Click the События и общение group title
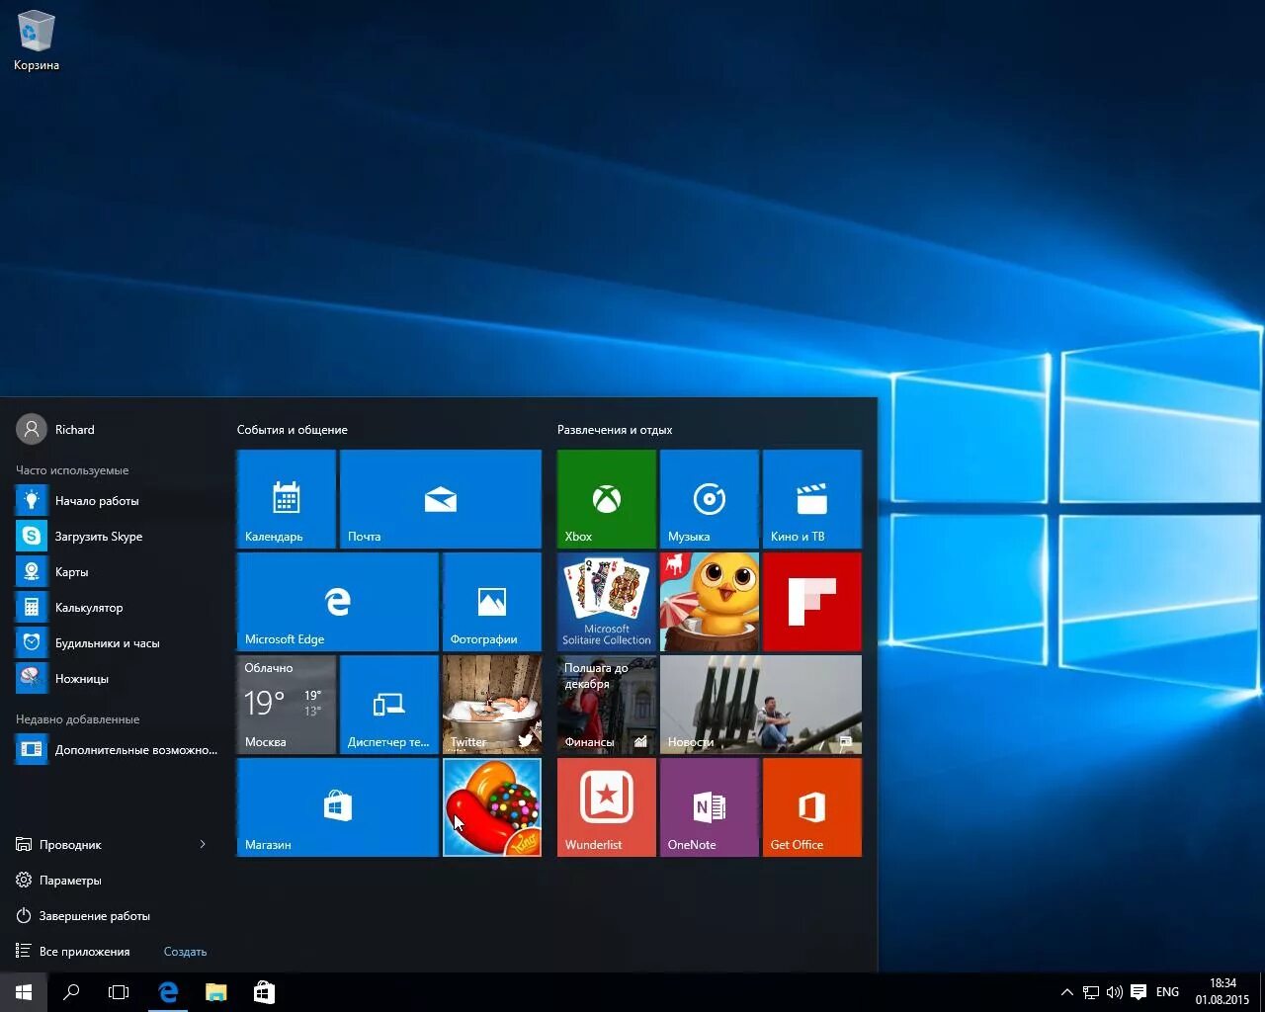 293,430
